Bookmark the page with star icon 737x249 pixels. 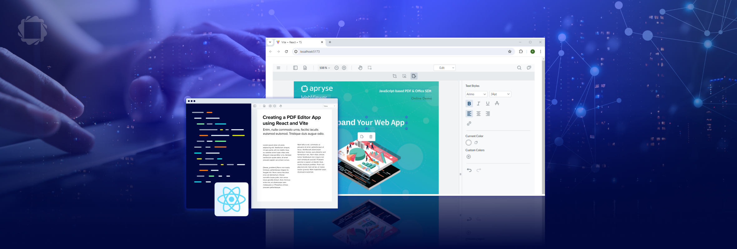(510, 52)
